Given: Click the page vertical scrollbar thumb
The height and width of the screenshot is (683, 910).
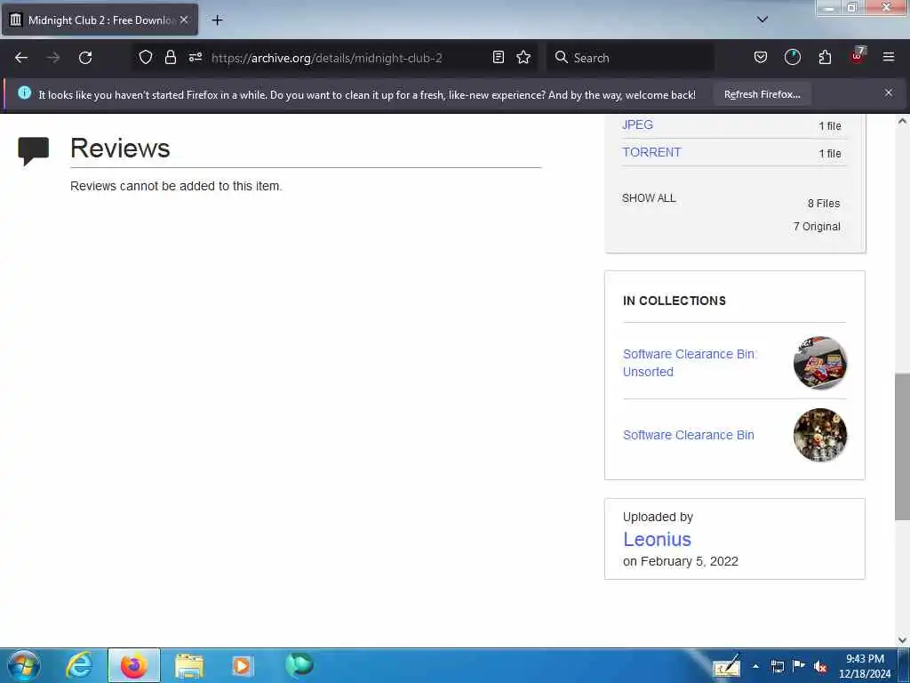Looking at the screenshot, I should pyautogui.click(x=902, y=446).
